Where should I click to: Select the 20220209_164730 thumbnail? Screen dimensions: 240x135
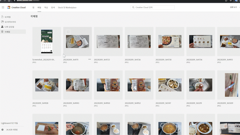point(170,41)
